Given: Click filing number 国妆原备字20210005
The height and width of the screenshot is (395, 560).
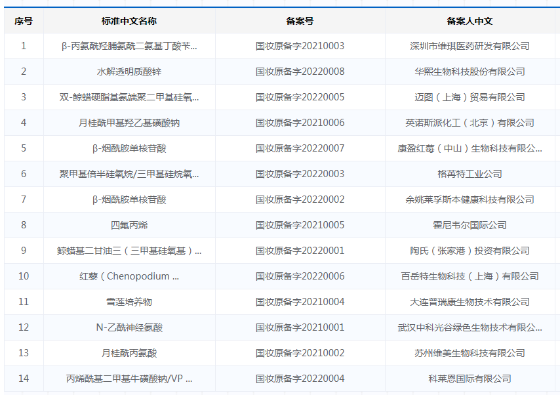Looking at the screenshot, I should [300, 225].
